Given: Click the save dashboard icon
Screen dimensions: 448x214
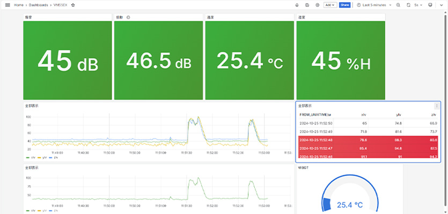Looking at the screenshot, I should point(307,5).
